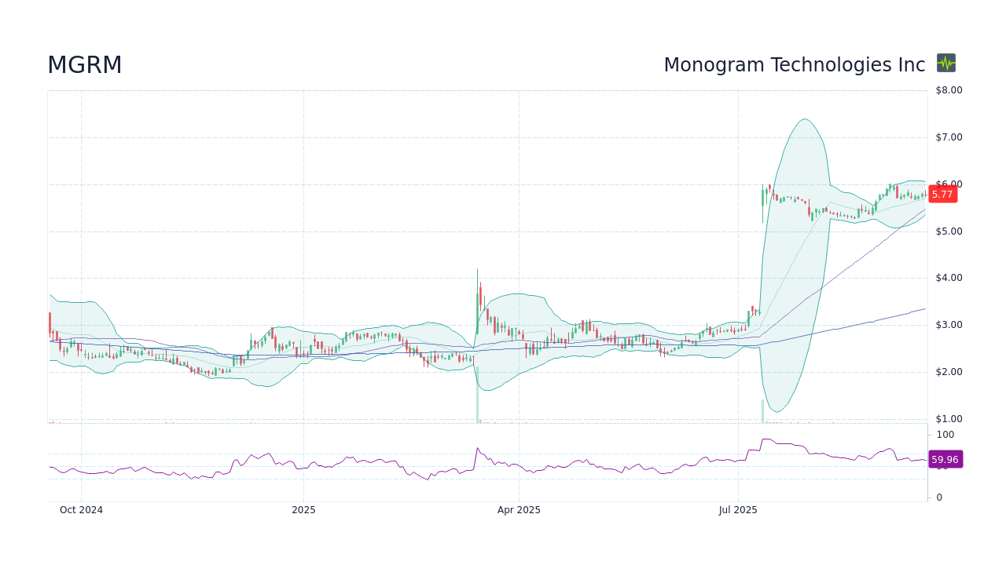Click the green chart logo icon
This screenshot has width=1006, height=565.
[x=945, y=64]
